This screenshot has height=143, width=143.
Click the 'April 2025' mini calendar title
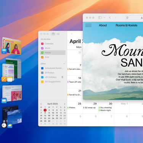coord(53,104)
